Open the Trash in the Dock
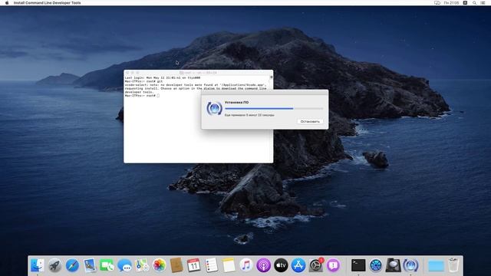The height and width of the screenshot is (276, 491). [453, 265]
